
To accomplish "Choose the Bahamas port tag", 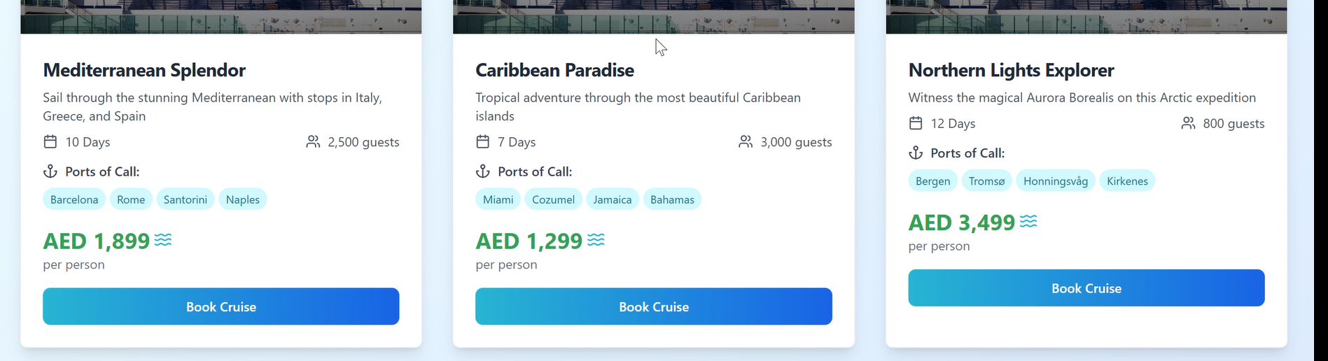I will 672,199.
